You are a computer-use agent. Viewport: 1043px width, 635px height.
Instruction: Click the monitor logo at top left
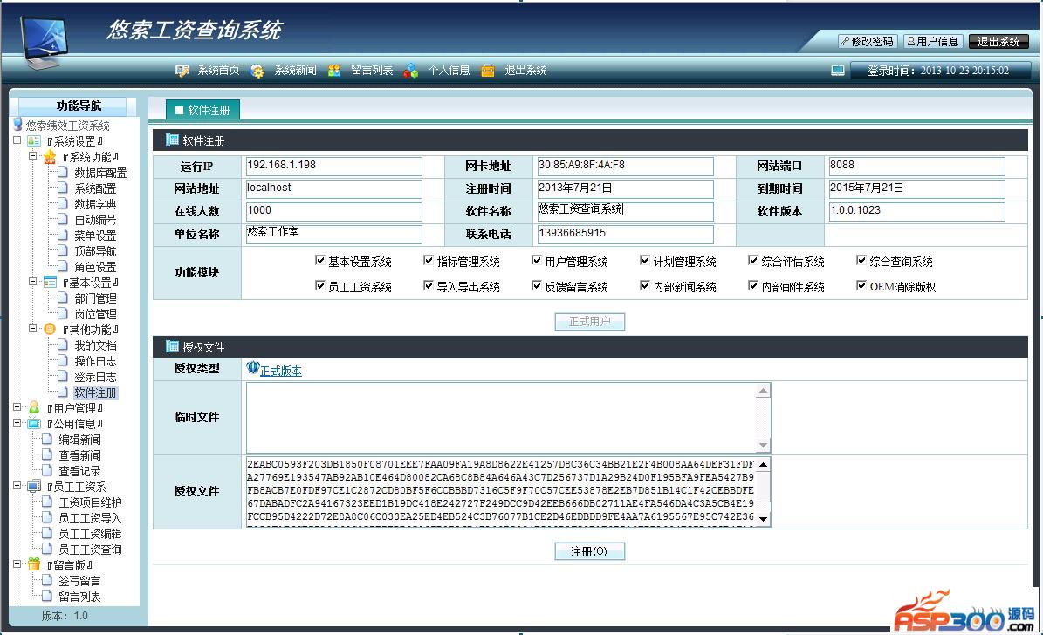(x=44, y=42)
